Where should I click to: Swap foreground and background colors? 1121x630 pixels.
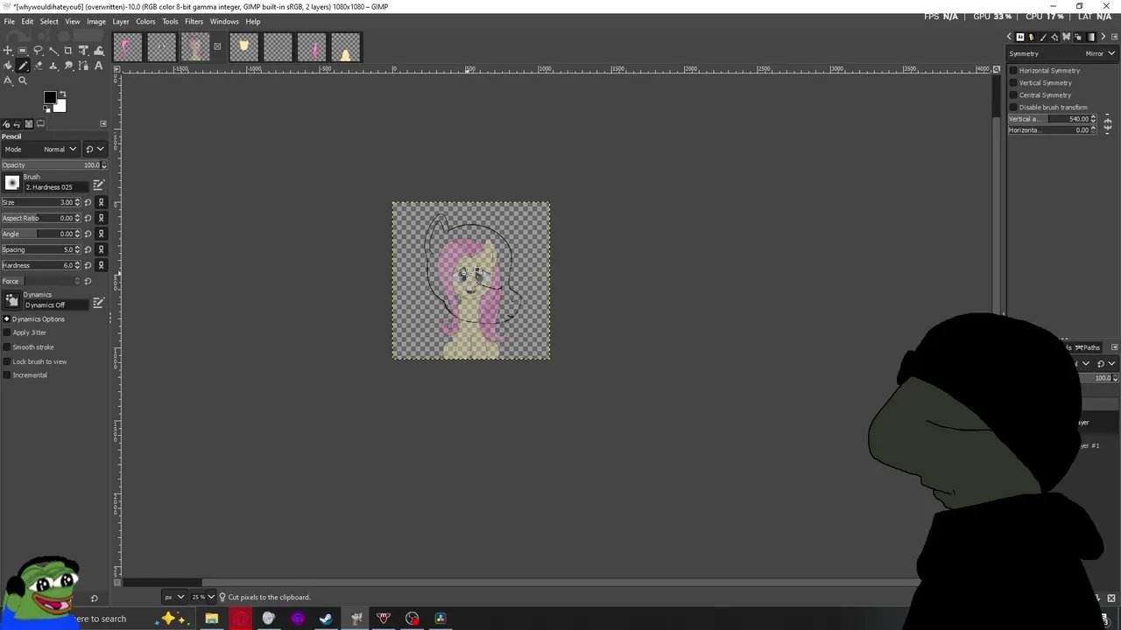point(63,94)
